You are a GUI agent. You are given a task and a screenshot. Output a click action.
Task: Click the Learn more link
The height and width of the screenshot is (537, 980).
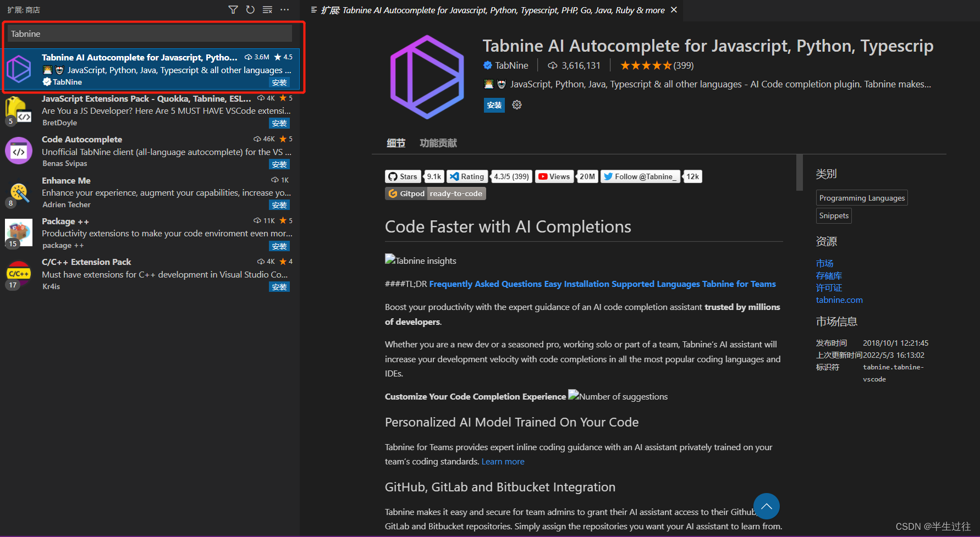coord(503,462)
